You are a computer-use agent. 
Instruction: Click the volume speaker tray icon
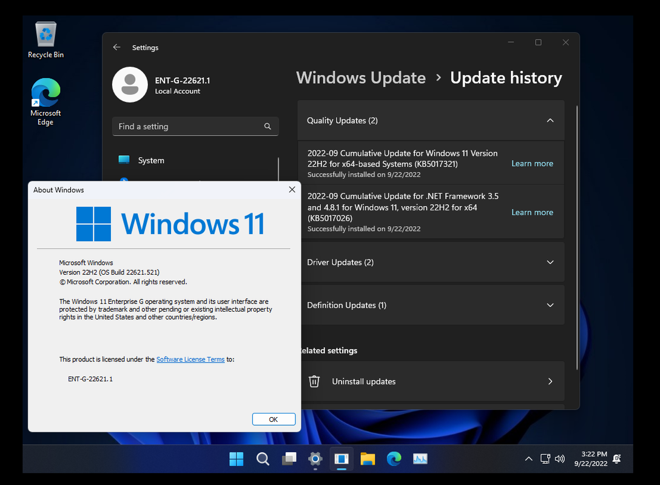(559, 458)
